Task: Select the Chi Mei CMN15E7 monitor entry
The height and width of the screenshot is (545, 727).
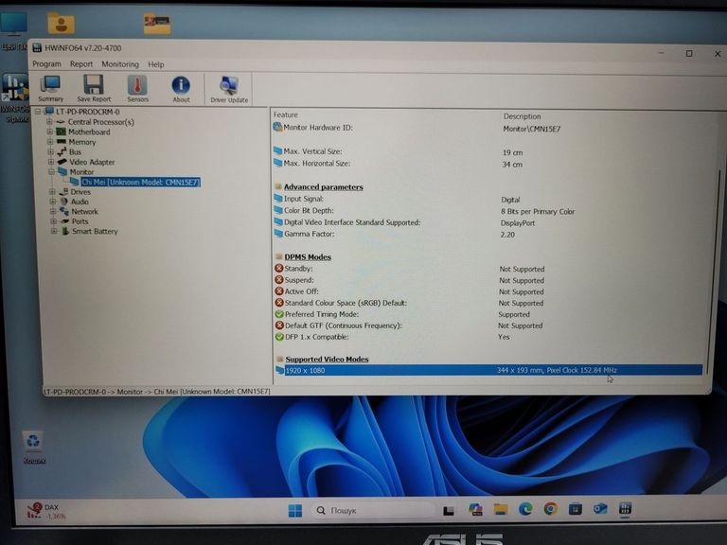Action: pyautogui.click(x=140, y=182)
